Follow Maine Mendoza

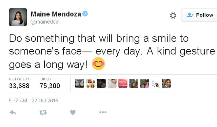click(x=200, y=15)
